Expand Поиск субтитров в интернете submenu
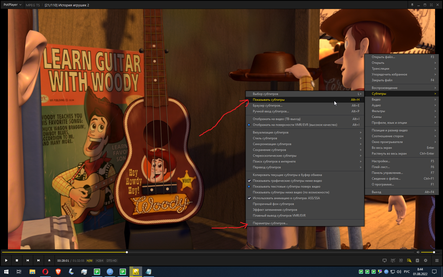The image size is (443, 277). click(x=305, y=161)
